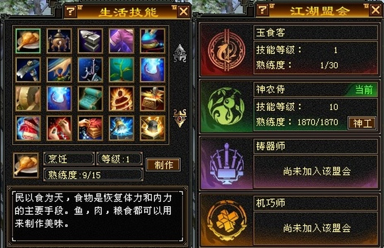Select the teal scroll skill icon
Viewport: 384px width, 248px height.
[90, 98]
